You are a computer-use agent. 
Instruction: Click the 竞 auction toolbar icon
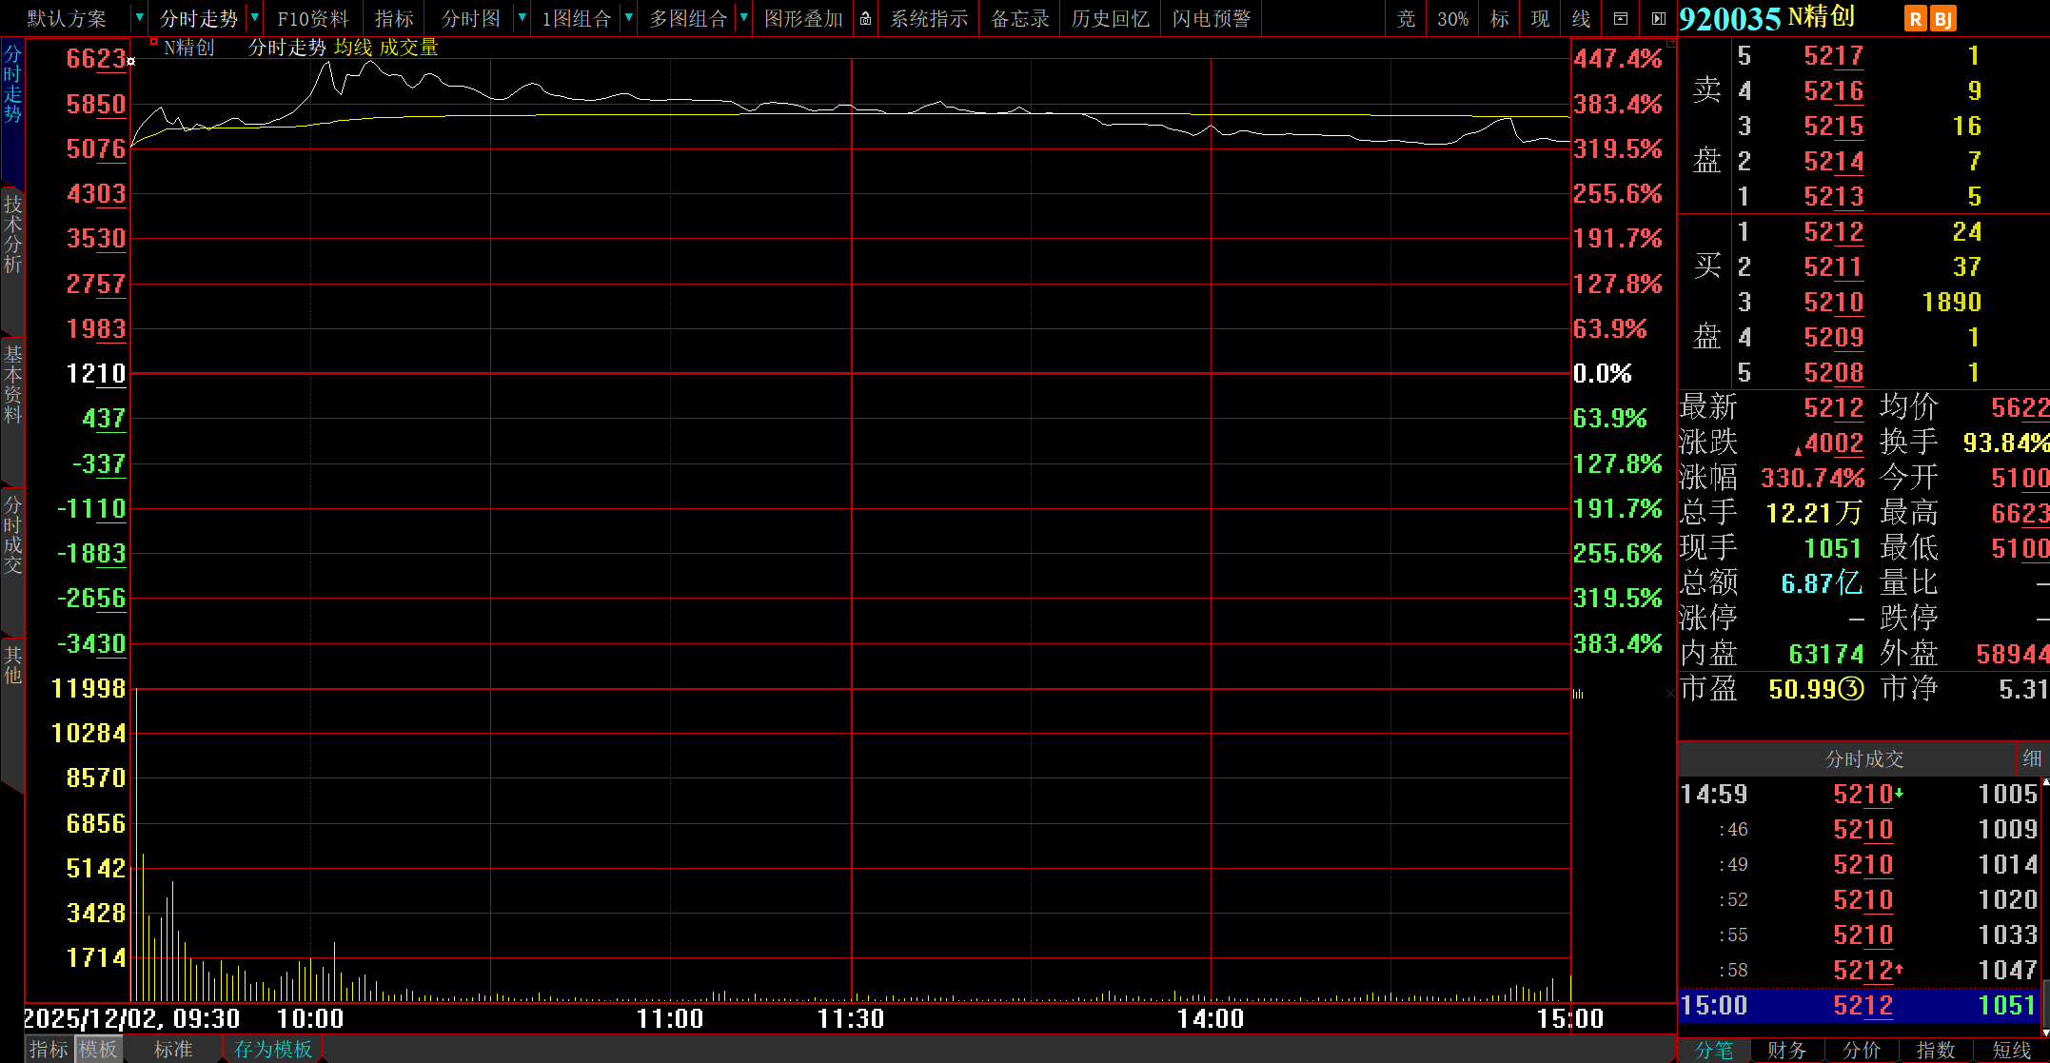pyautogui.click(x=1406, y=18)
